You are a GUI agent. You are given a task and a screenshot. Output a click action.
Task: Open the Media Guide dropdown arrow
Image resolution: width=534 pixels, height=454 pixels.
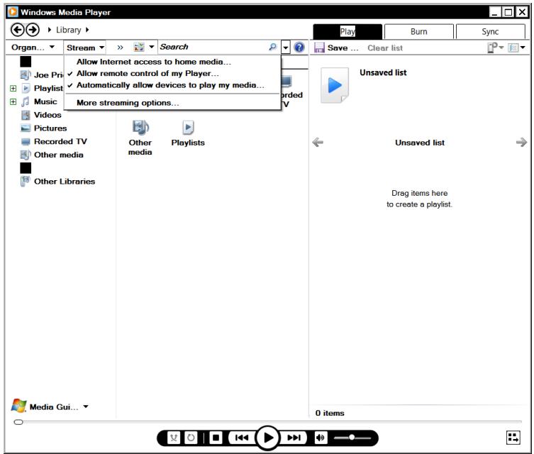[86, 406]
